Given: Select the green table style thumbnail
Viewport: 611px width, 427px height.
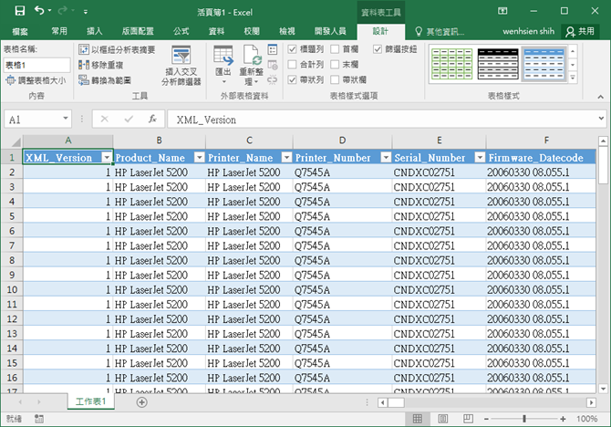Looking at the screenshot, I should pyautogui.click(x=452, y=64).
